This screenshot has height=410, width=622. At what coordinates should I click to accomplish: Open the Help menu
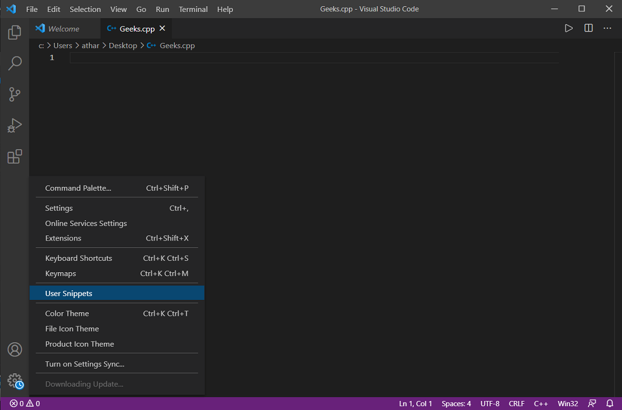pos(225,9)
